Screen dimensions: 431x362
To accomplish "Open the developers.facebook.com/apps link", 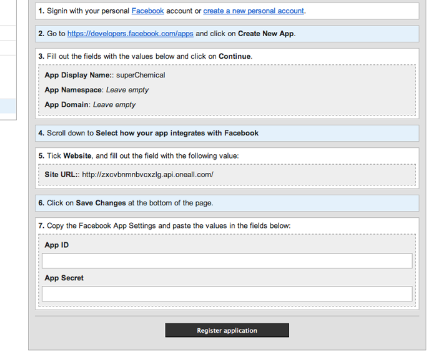I will point(130,34).
